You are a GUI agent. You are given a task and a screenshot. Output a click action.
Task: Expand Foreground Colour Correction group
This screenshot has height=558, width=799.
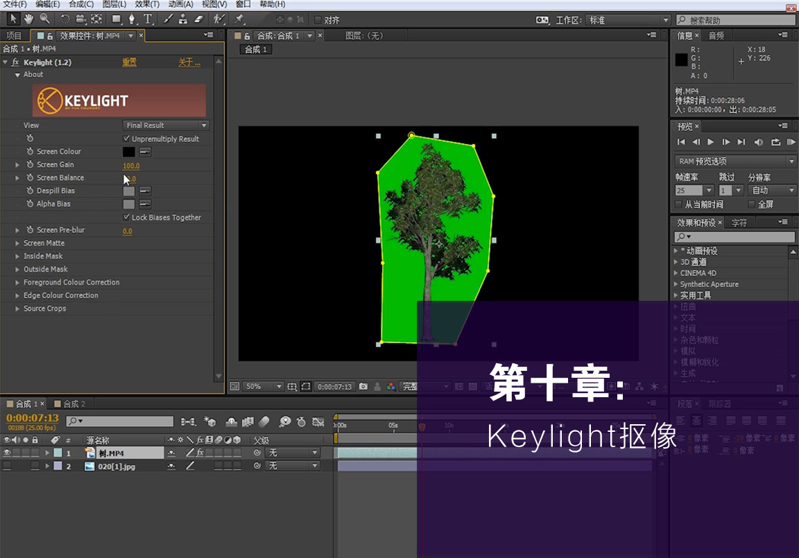(x=17, y=283)
